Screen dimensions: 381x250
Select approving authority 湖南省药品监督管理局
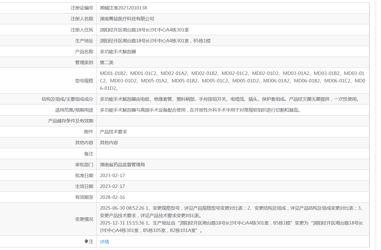(122, 164)
